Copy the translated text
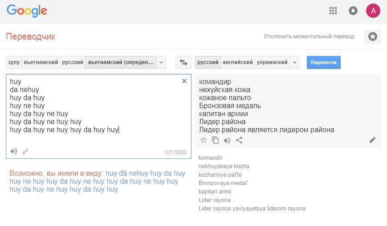 (x=215, y=140)
